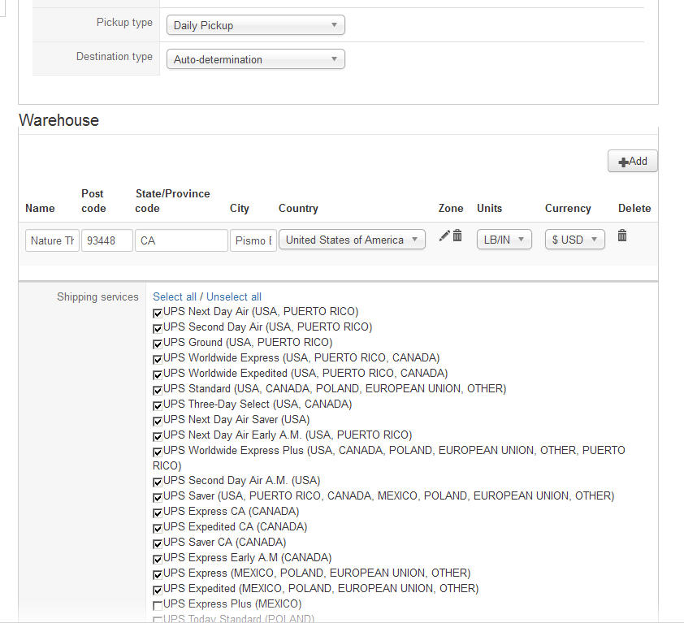Click the Units column header
The height and width of the screenshot is (623, 684).
[x=489, y=209]
